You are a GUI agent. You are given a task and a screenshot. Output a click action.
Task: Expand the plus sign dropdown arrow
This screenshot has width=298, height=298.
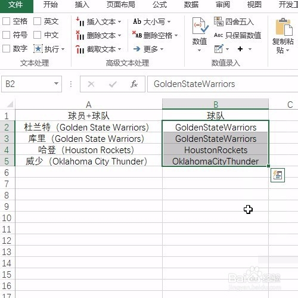click(250, 49)
